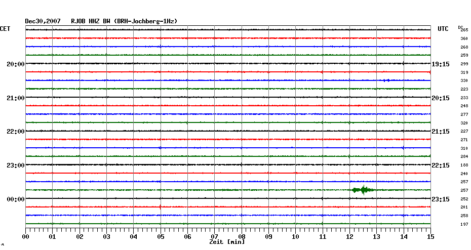
Task: Pick the 06 minute axis label
Action: [187, 237]
